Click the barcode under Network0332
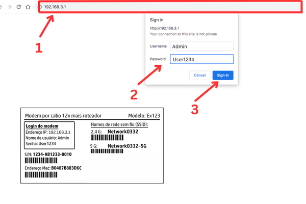 [107, 138]
